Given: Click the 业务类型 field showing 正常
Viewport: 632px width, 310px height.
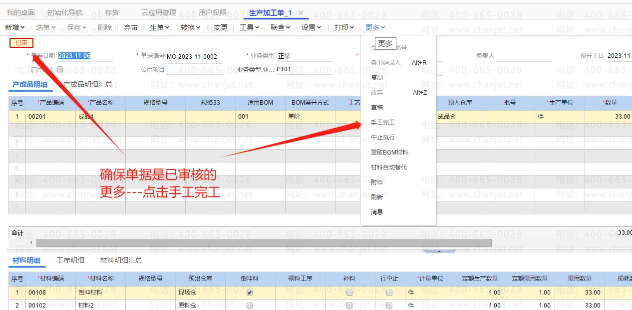Looking at the screenshot, I should pos(305,56).
